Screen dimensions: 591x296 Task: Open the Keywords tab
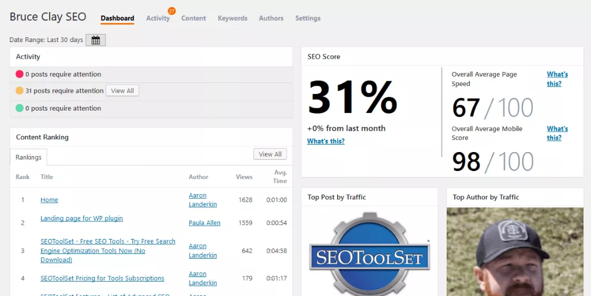[x=233, y=18]
